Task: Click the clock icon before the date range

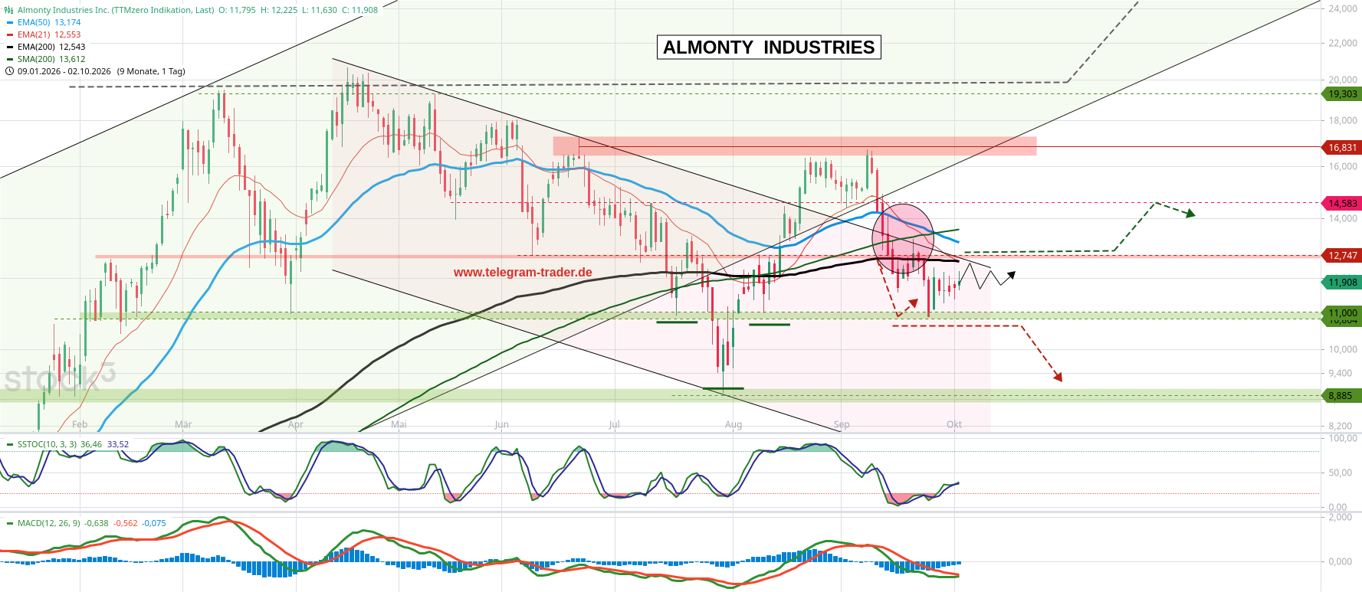Action: [9, 71]
